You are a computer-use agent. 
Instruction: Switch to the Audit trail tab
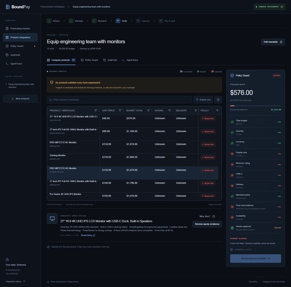point(110,60)
